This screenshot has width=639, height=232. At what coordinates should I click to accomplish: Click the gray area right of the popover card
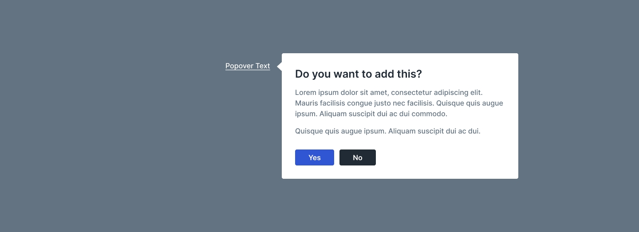[577, 115]
